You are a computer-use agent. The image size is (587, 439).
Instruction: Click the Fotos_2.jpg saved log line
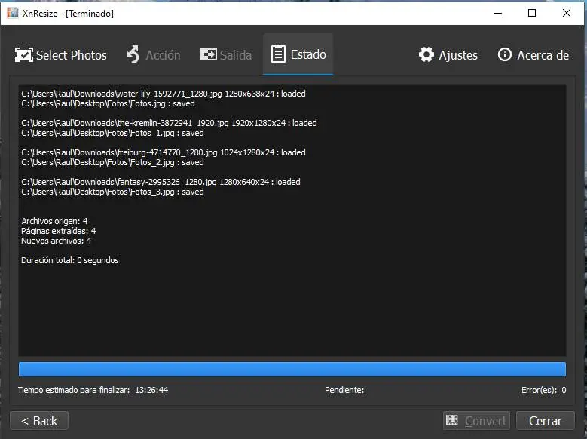coord(112,162)
